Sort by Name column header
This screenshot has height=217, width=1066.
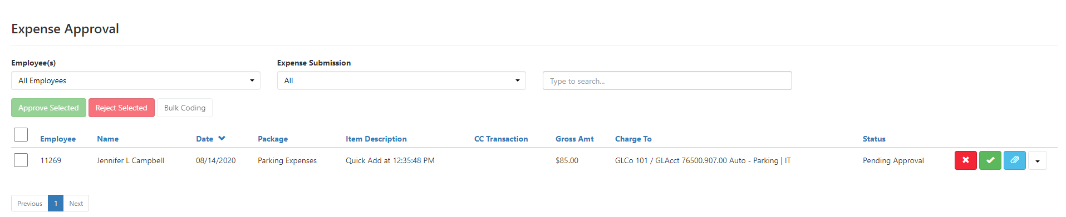[107, 139]
